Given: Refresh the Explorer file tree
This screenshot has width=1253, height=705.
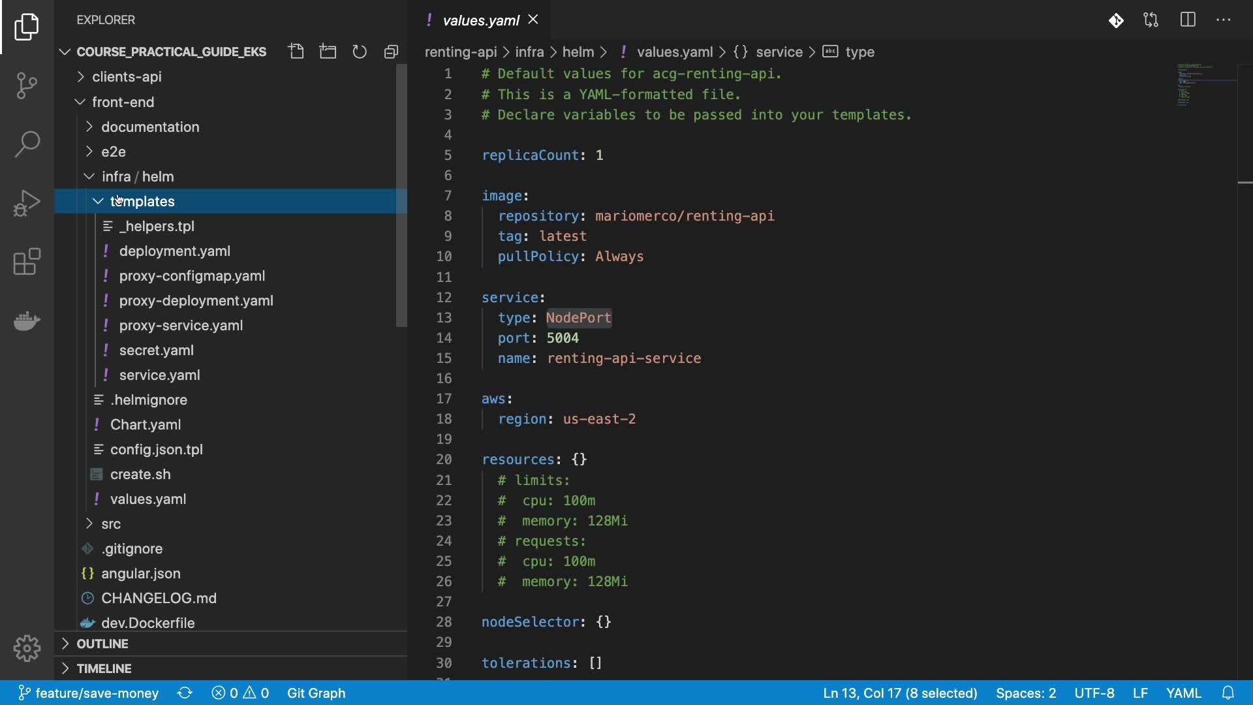Looking at the screenshot, I should [x=360, y=52].
